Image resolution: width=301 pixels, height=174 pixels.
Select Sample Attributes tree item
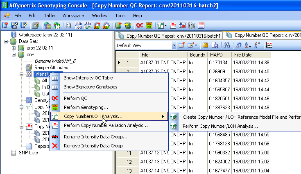[51, 68]
